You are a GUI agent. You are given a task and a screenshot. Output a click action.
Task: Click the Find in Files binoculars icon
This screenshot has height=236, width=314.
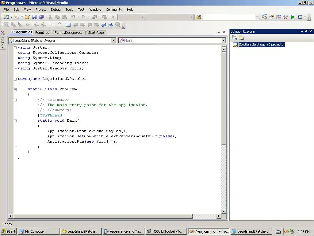pos(199,17)
